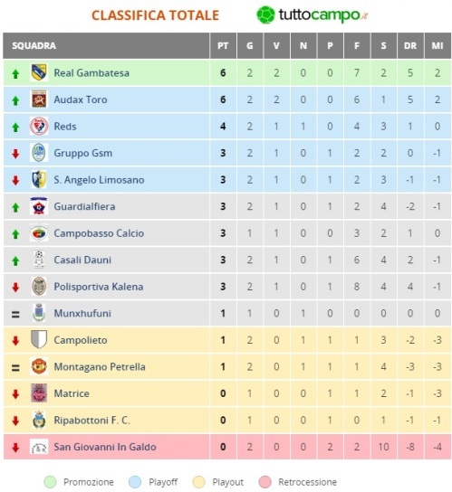The image size is (452, 492).
Task: Click the green Promozione legend circle
Action: click(x=50, y=482)
